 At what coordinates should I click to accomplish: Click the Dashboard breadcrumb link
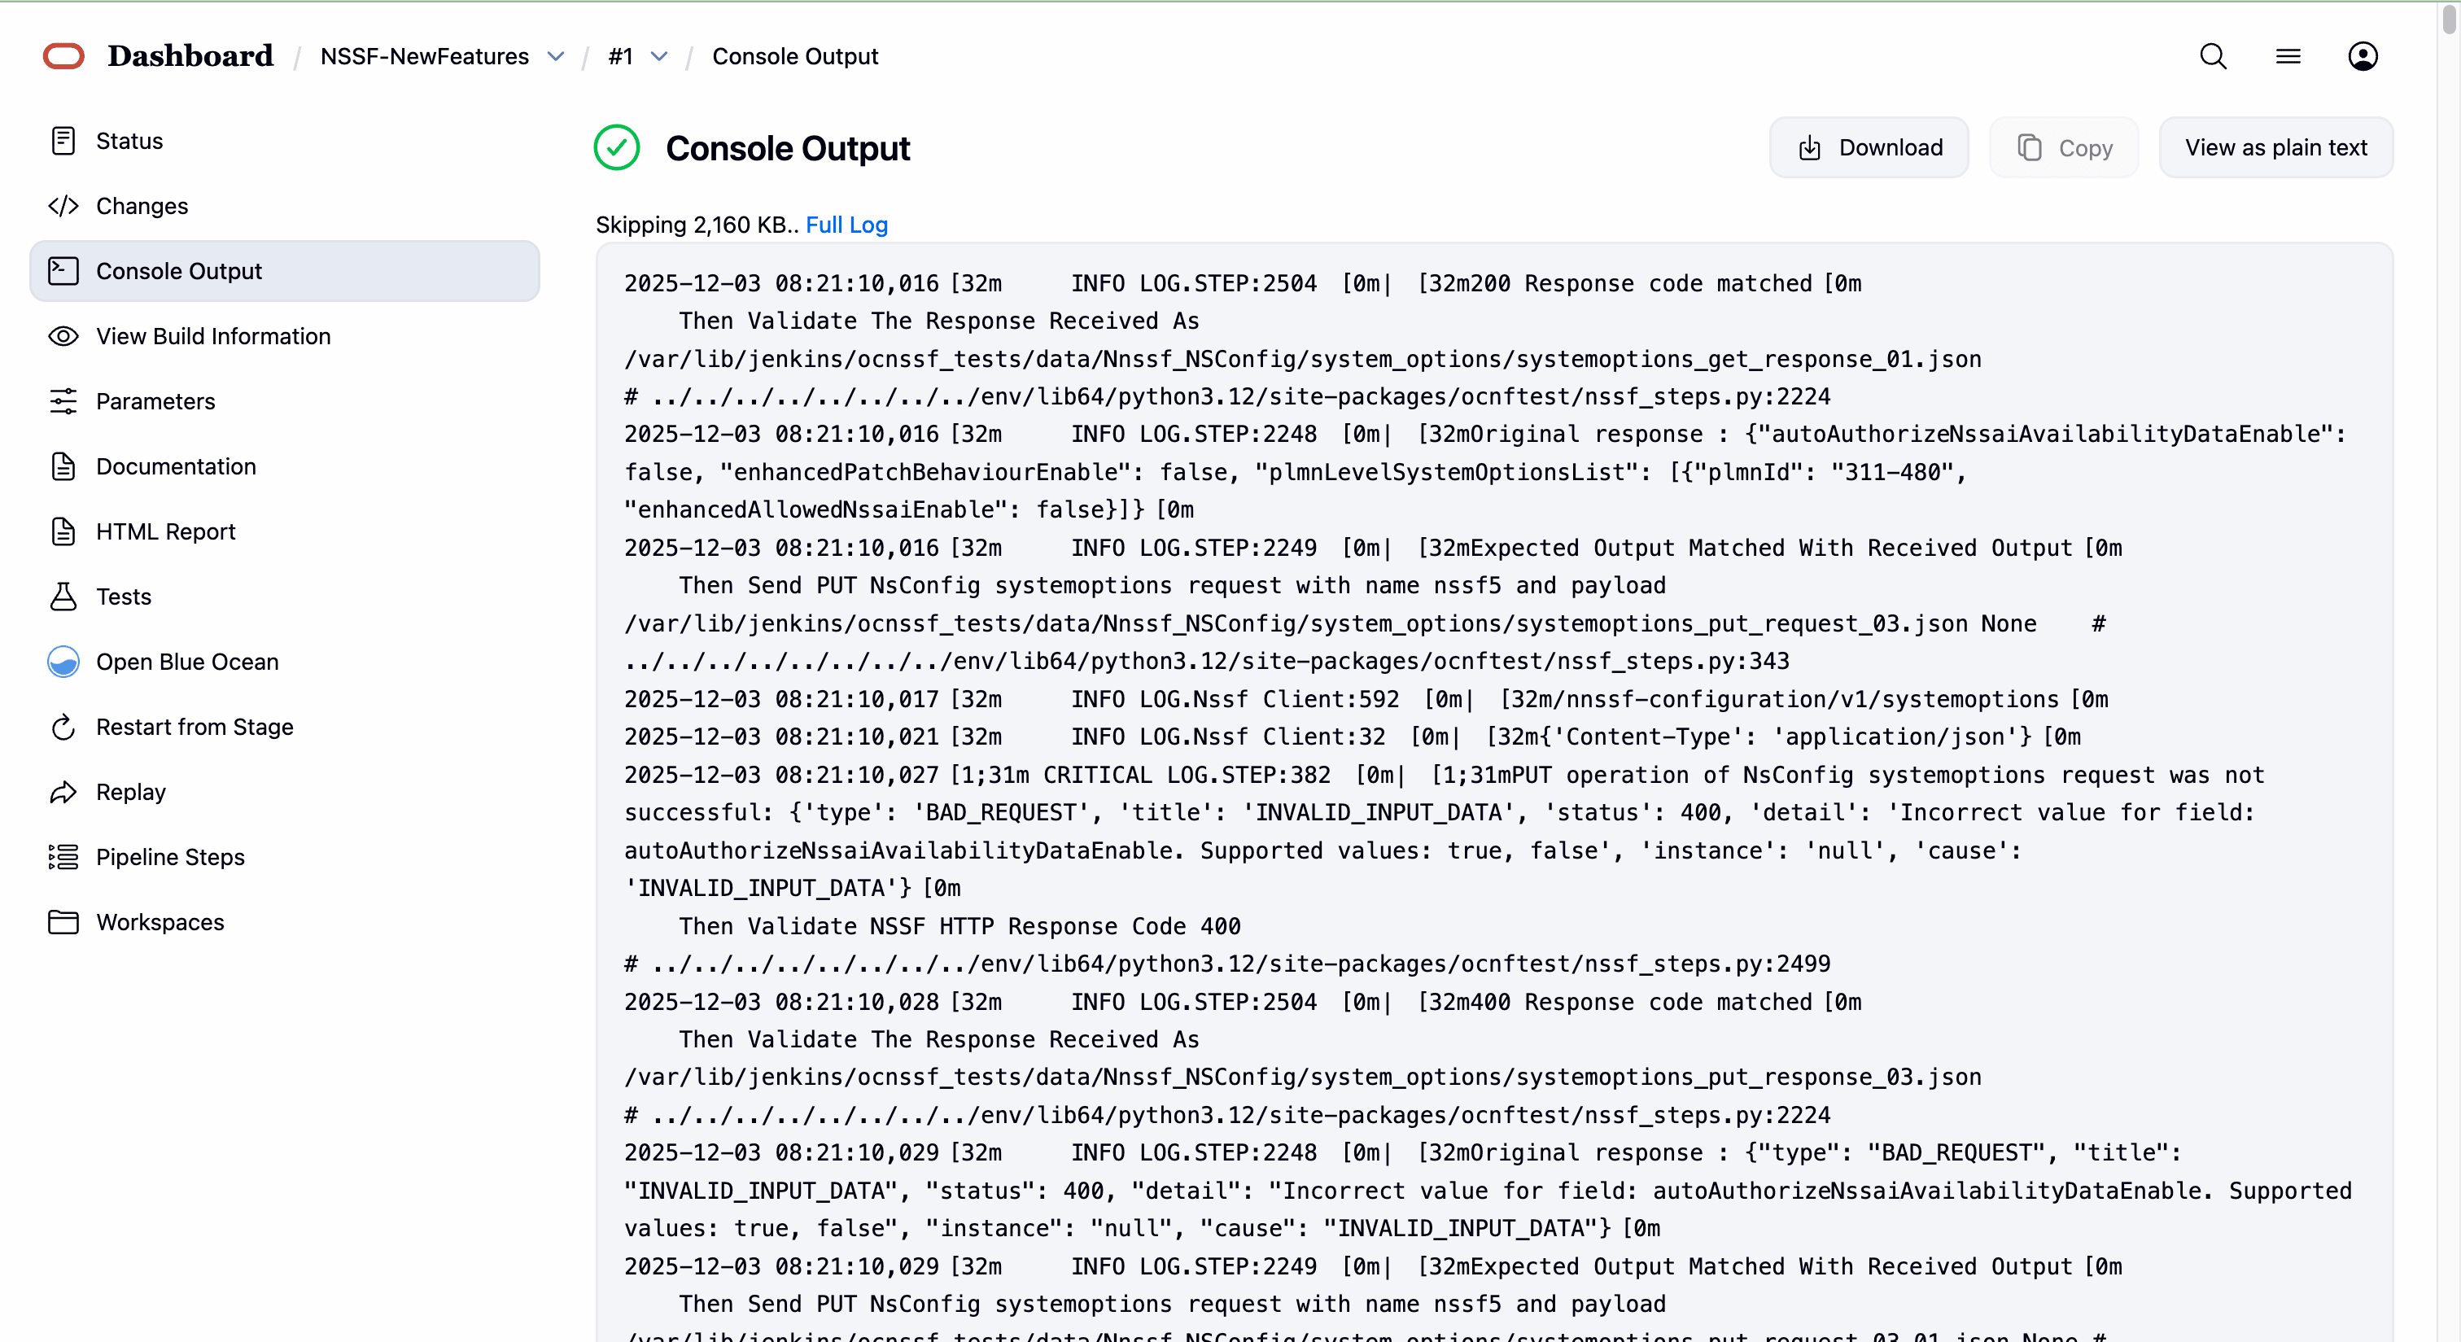(x=190, y=56)
